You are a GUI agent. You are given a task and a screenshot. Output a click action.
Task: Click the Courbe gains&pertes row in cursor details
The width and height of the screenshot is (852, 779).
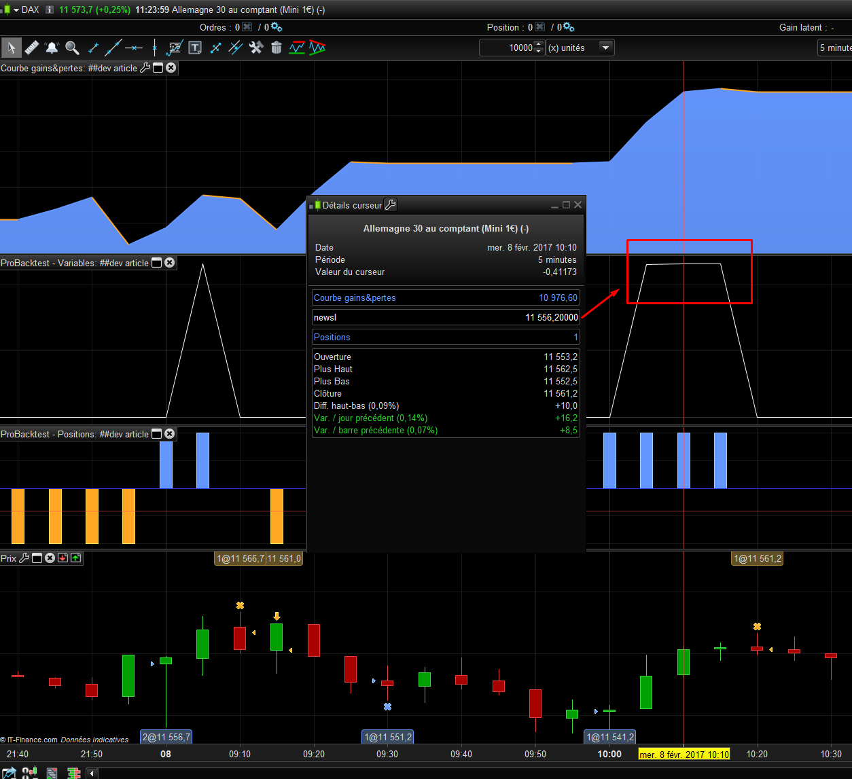446,297
